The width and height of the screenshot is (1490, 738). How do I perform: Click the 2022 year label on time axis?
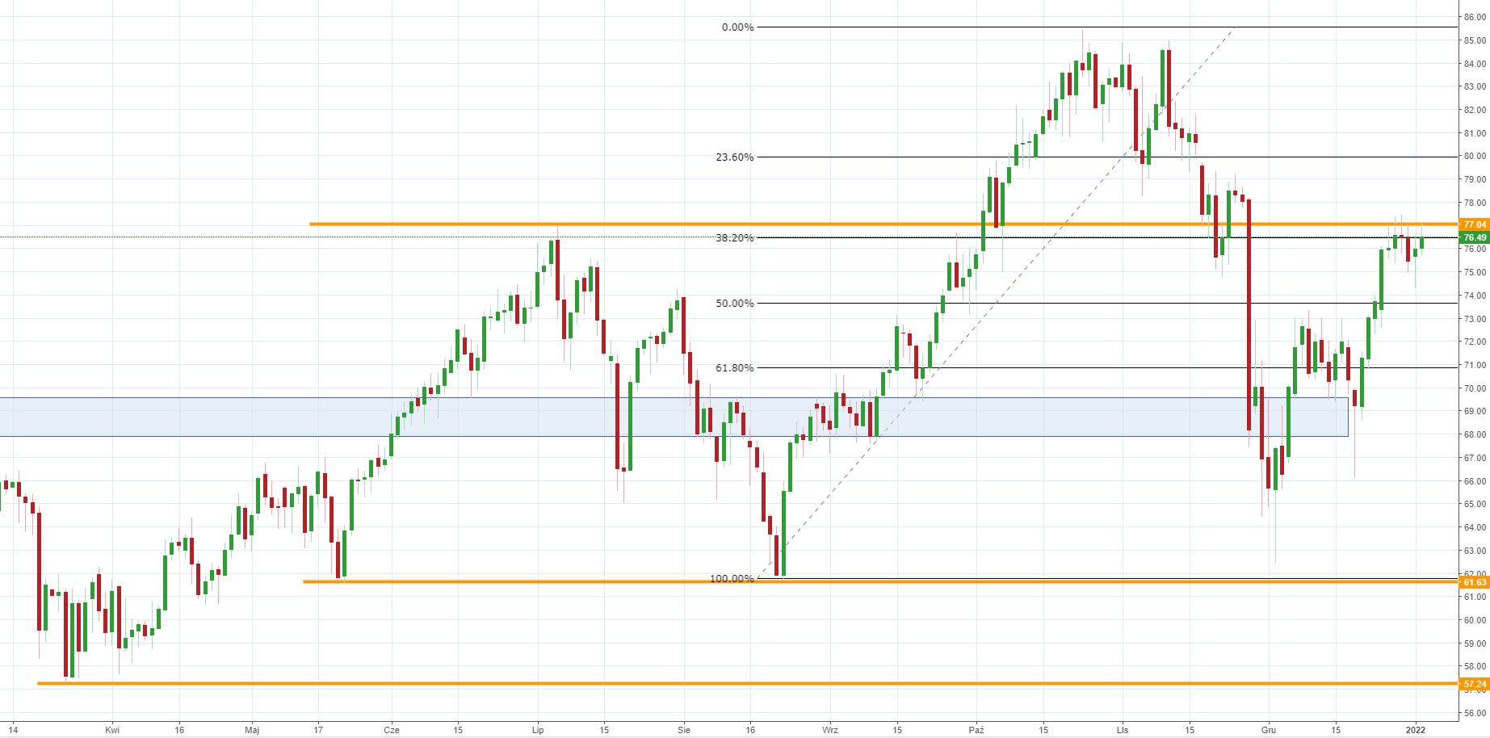(1416, 730)
